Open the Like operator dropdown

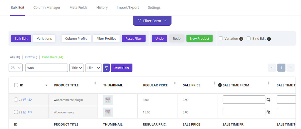coord(94,68)
